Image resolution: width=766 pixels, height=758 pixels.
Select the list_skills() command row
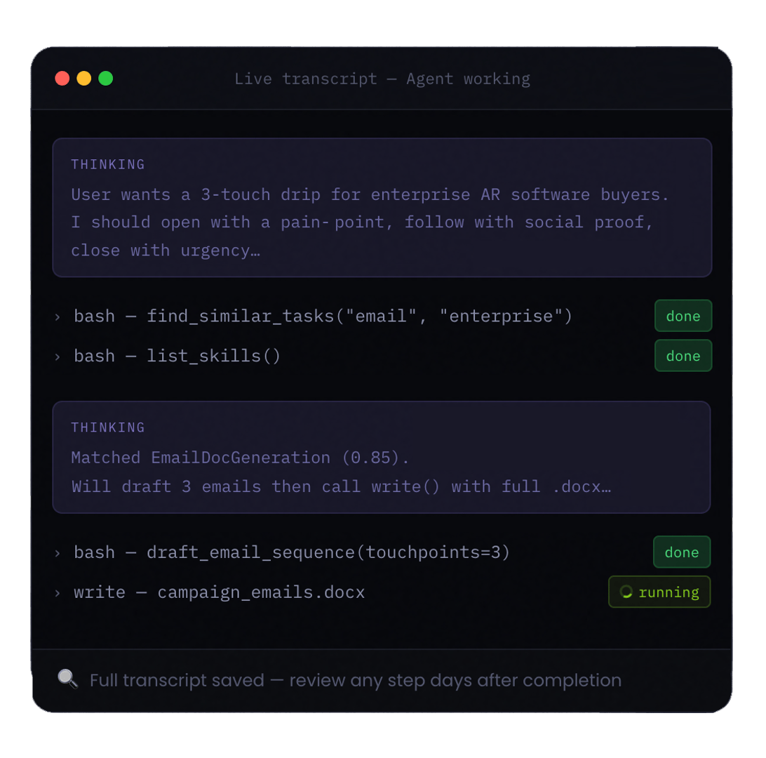(177, 357)
